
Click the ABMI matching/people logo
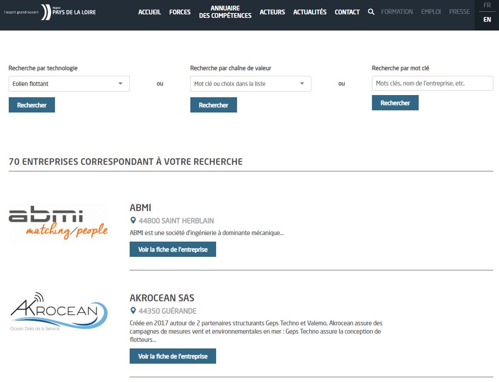(58, 224)
